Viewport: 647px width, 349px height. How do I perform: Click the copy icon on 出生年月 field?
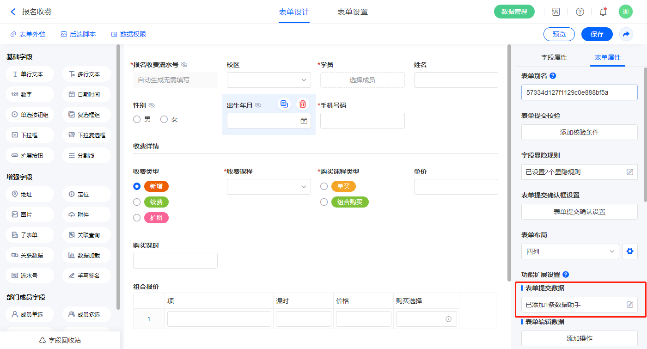click(284, 104)
